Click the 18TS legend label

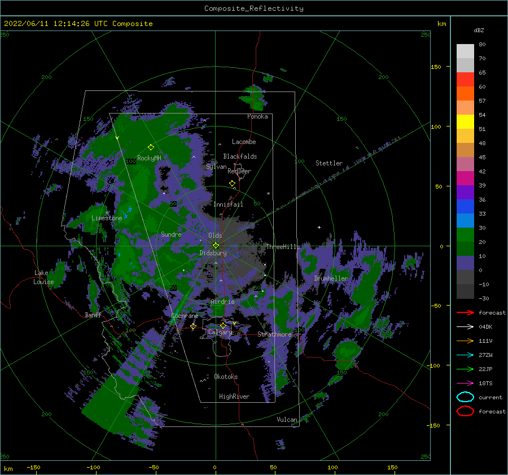[485, 384]
